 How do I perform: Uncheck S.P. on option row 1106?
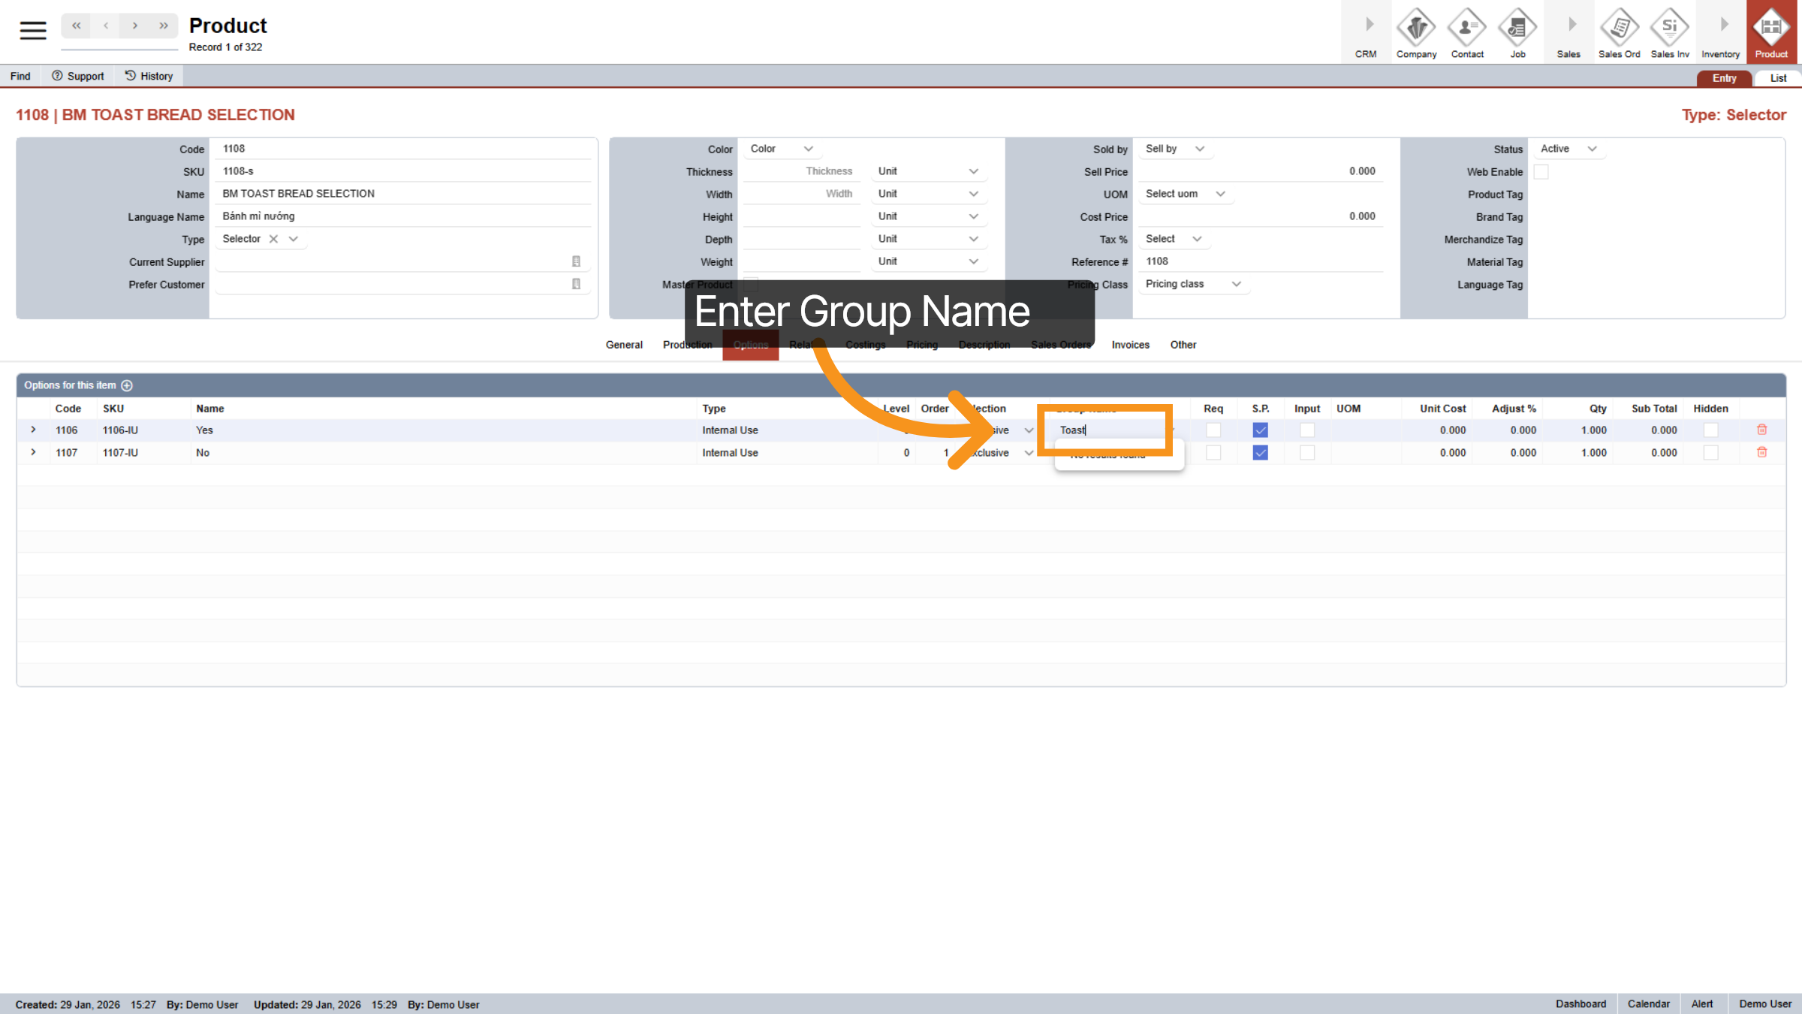(1260, 430)
